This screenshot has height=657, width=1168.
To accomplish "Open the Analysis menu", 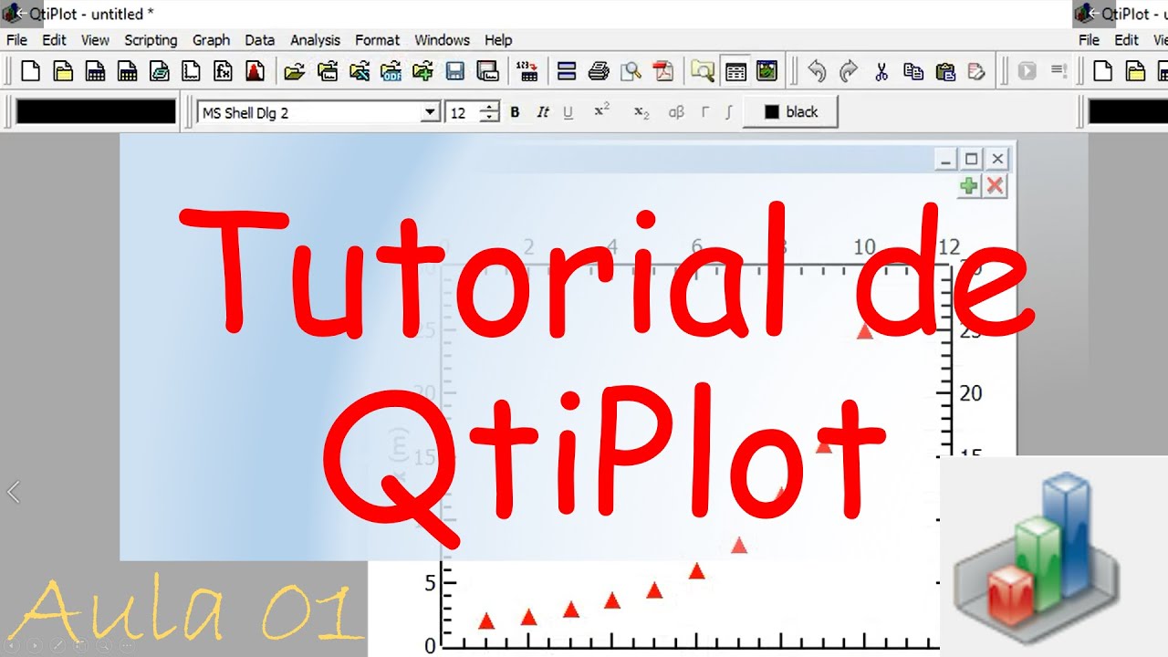I will (x=315, y=40).
